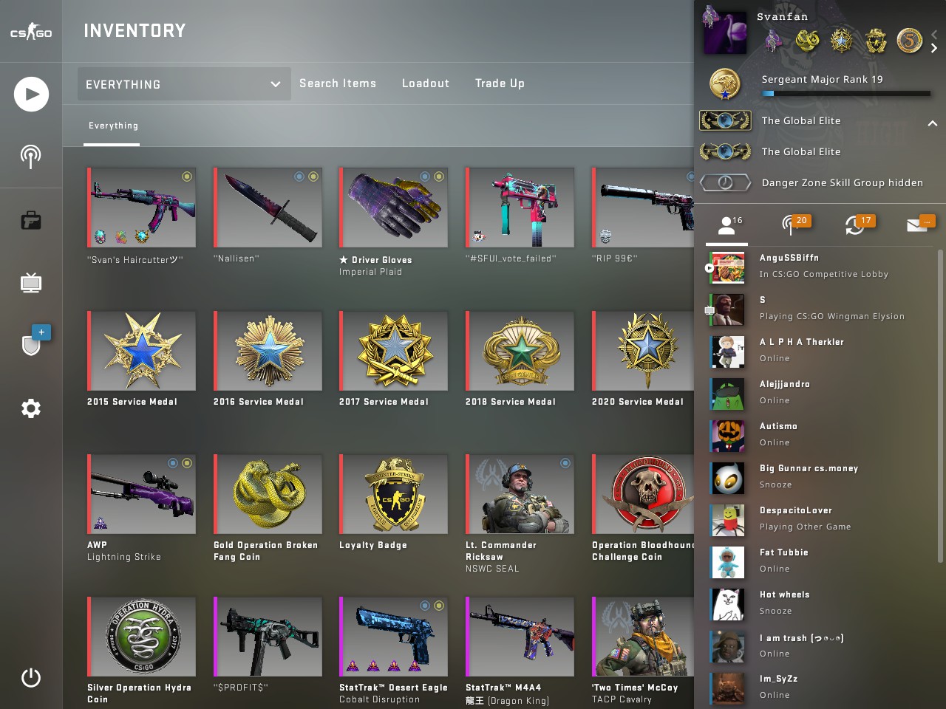This screenshot has height=709, width=946.
Task: Click the next medal arrow on profile
Action: pos(934,48)
